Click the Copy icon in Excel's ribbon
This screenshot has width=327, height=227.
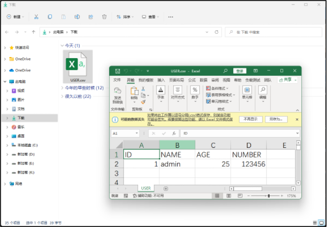143,96
